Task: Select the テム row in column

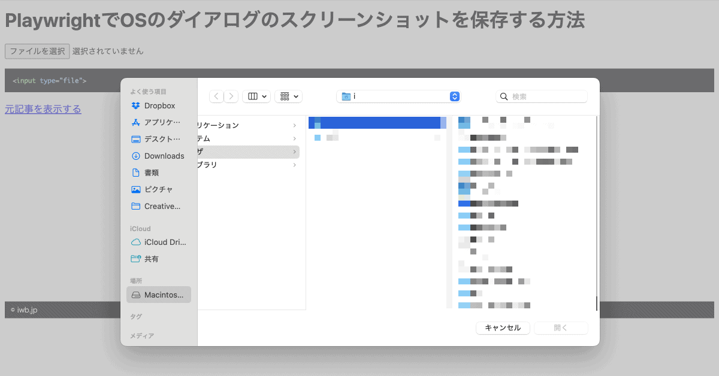Action: 249,138
